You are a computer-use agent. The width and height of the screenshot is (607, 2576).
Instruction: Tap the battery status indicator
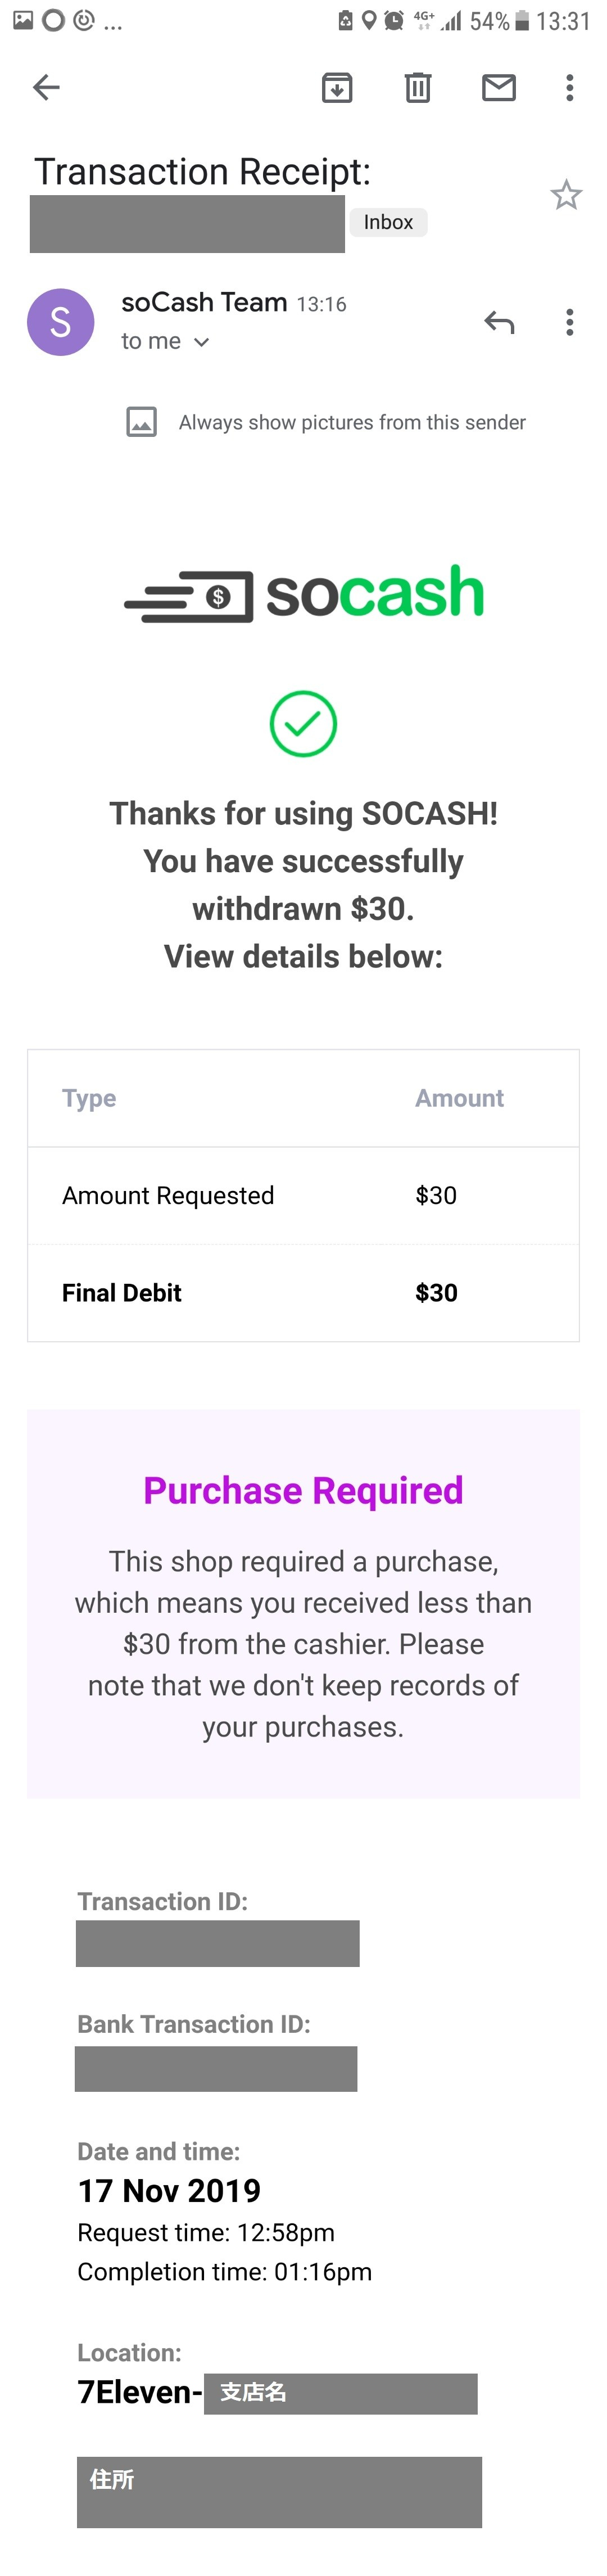coord(521,21)
